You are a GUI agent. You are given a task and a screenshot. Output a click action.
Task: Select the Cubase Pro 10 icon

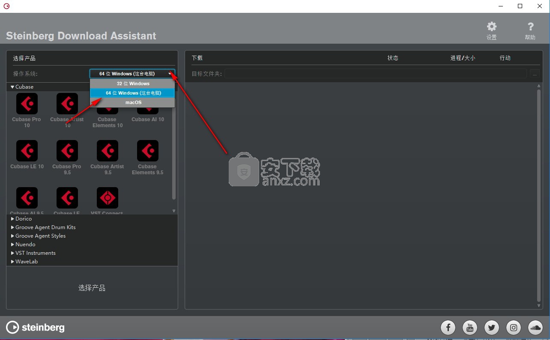[27, 104]
